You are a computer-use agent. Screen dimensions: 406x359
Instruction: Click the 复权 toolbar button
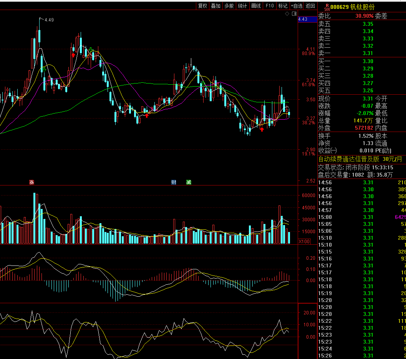coord(202,6)
